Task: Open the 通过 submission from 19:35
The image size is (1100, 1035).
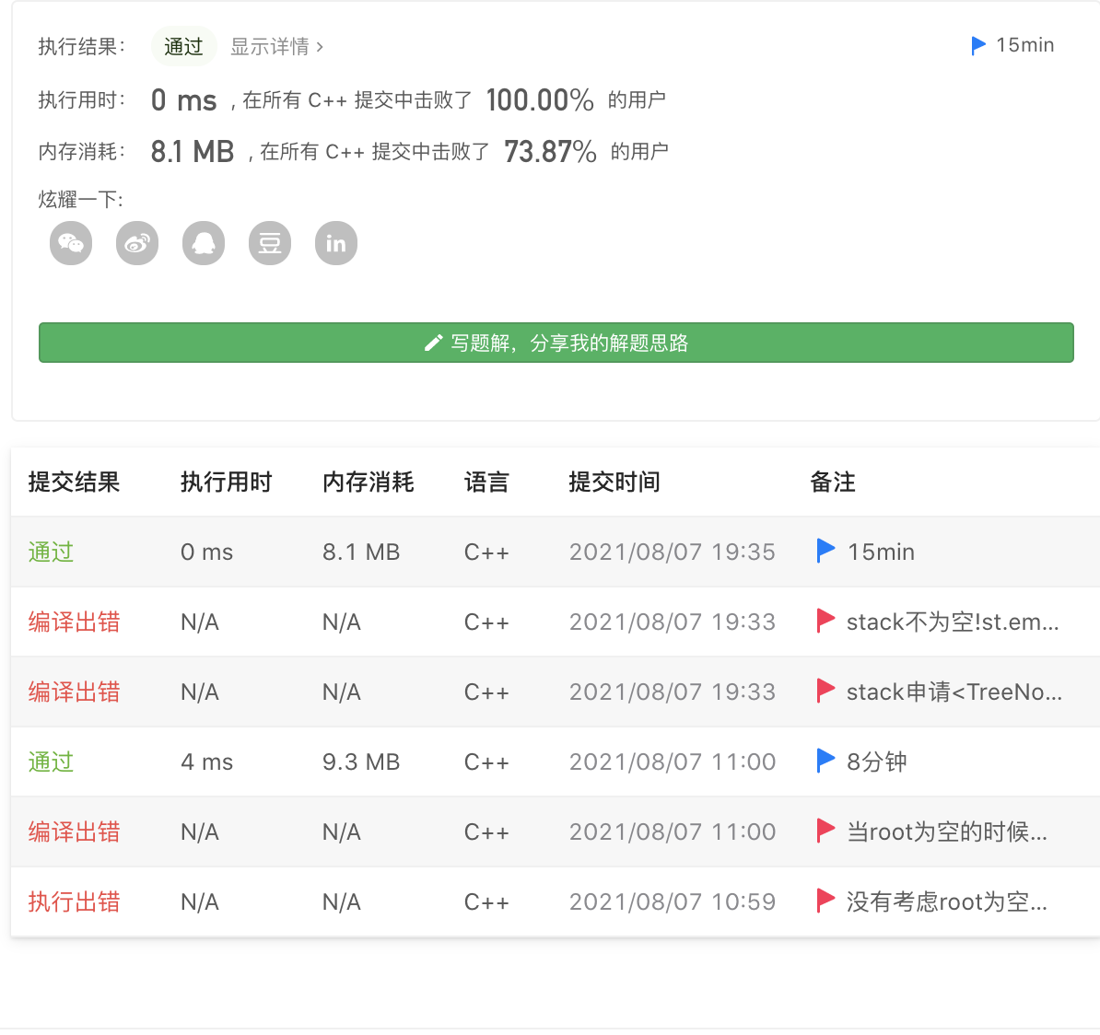Action: click(51, 552)
